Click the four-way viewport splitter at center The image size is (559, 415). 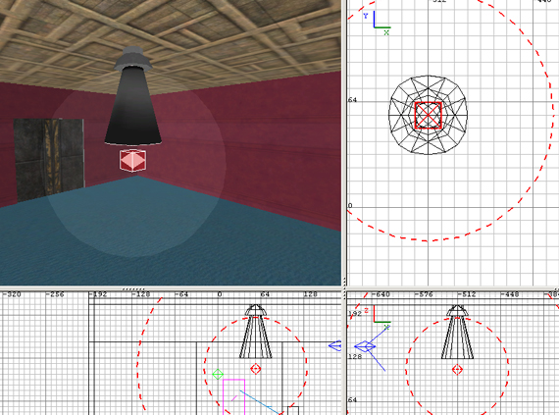(344, 288)
